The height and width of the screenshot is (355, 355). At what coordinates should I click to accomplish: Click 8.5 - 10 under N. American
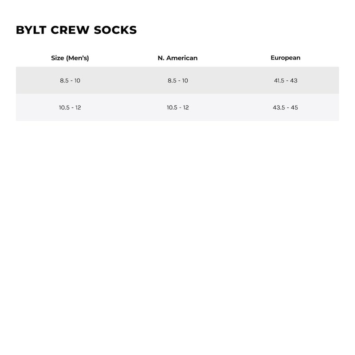177,81
